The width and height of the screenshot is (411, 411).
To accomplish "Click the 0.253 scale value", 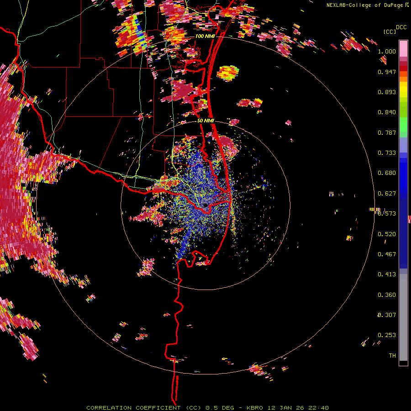I will click(387, 335).
